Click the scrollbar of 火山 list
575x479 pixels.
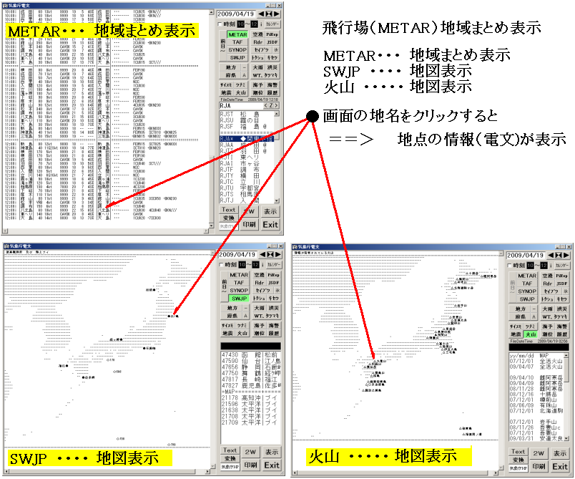tap(566, 397)
